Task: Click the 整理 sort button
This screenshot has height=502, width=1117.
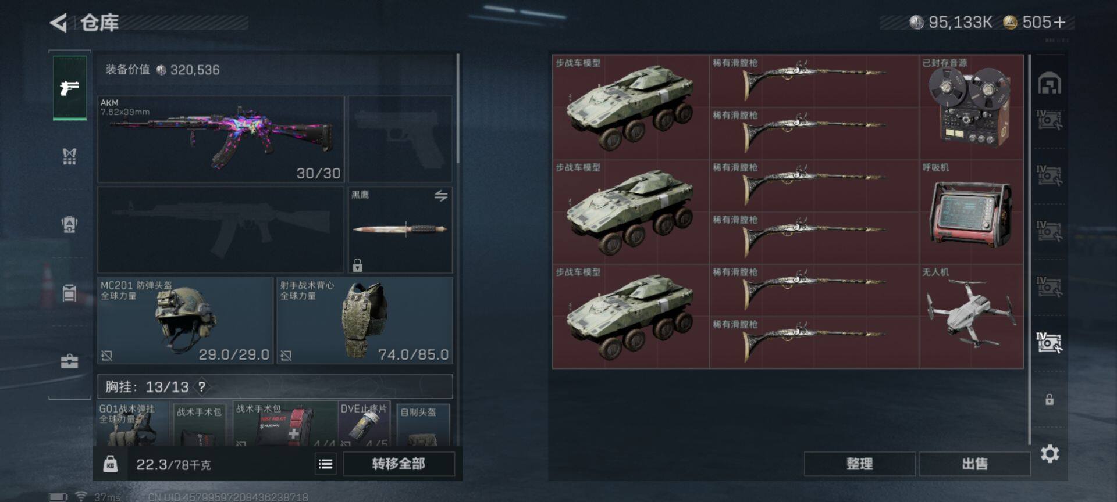Action: point(859,464)
